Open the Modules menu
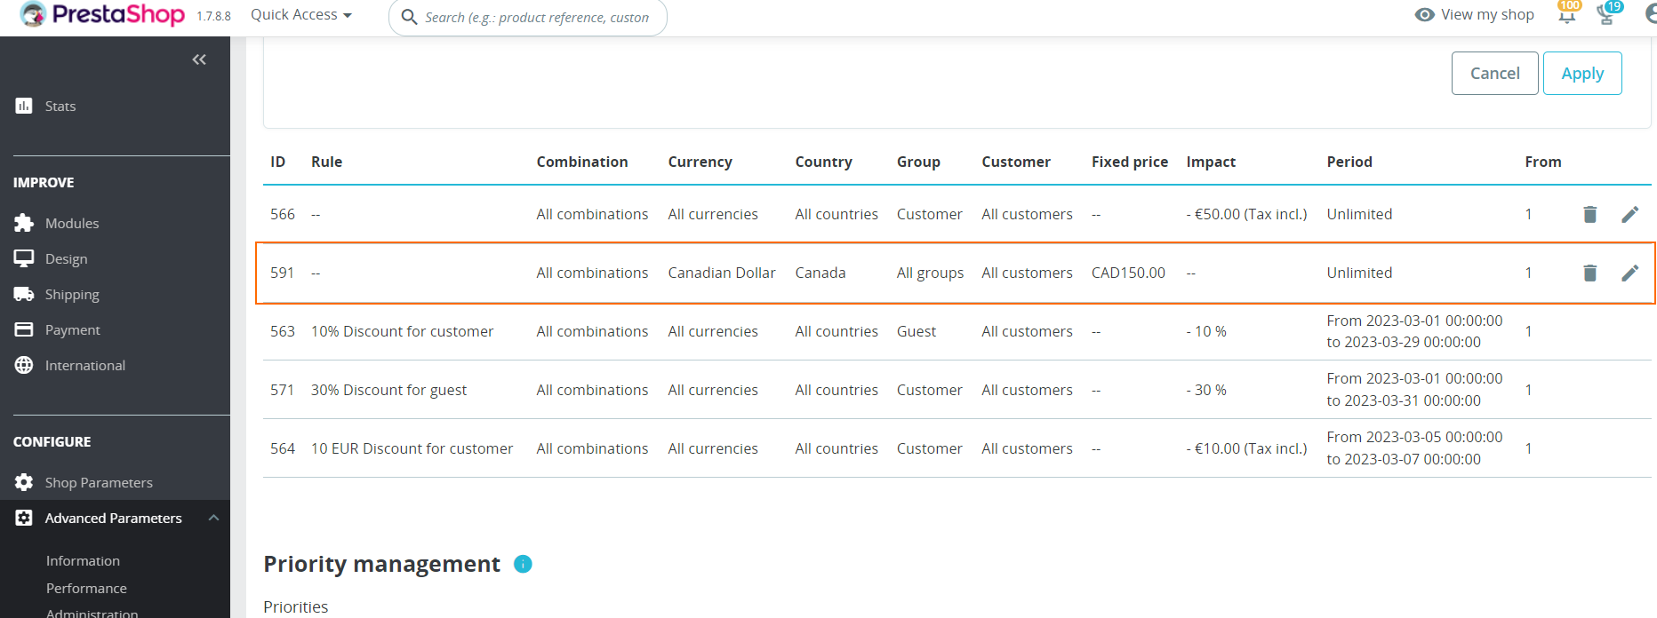 tap(72, 223)
